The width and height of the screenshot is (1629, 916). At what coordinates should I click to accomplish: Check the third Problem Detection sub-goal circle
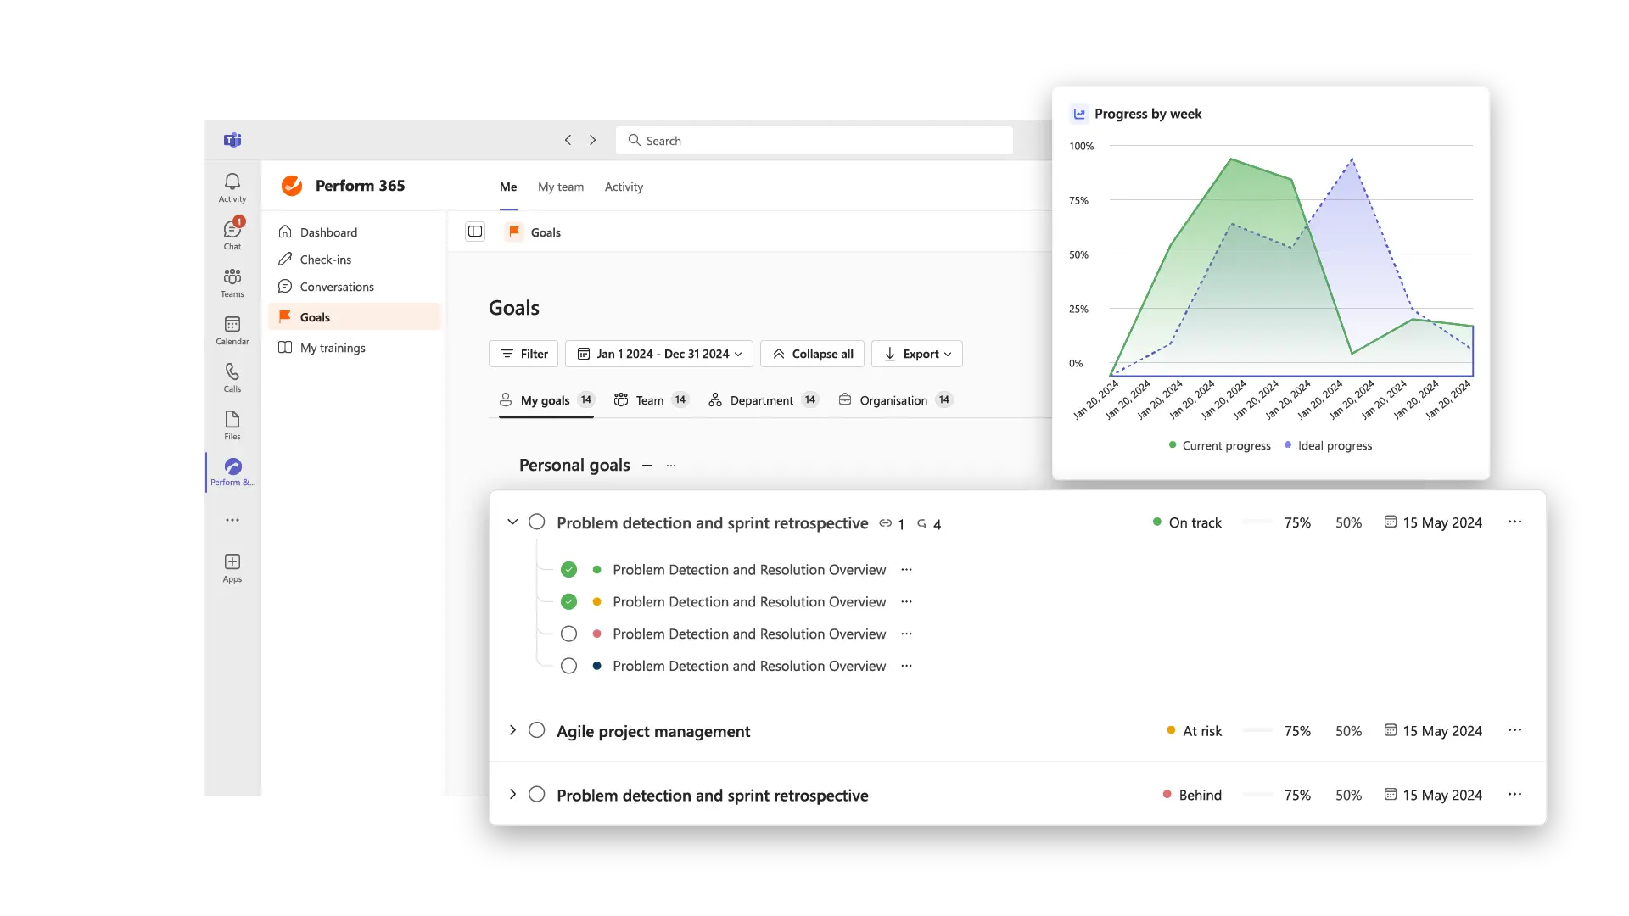(568, 634)
